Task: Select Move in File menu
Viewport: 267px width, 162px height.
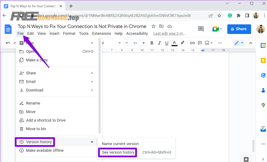Action: coord(57,112)
